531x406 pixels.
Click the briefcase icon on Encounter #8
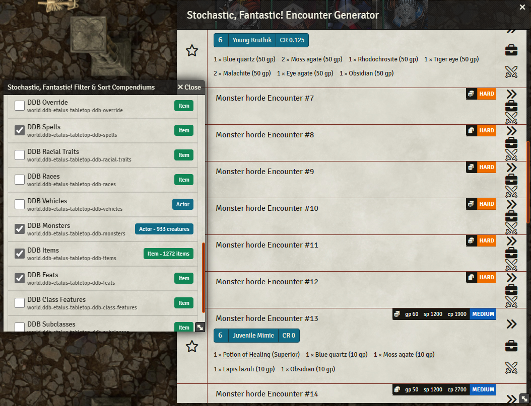[511, 143]
